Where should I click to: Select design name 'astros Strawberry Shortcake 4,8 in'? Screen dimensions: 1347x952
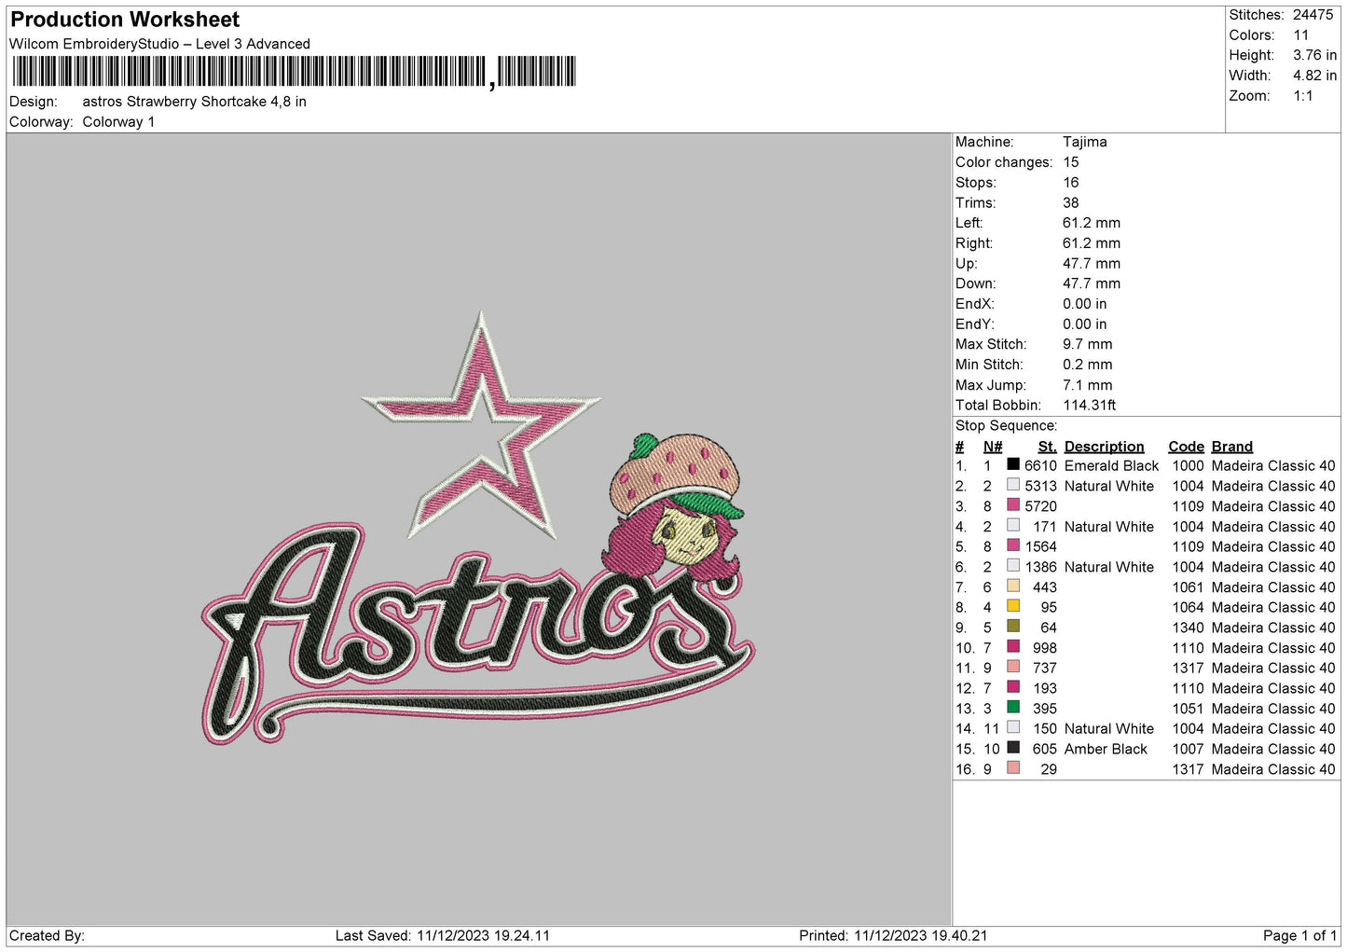point(194,102)
